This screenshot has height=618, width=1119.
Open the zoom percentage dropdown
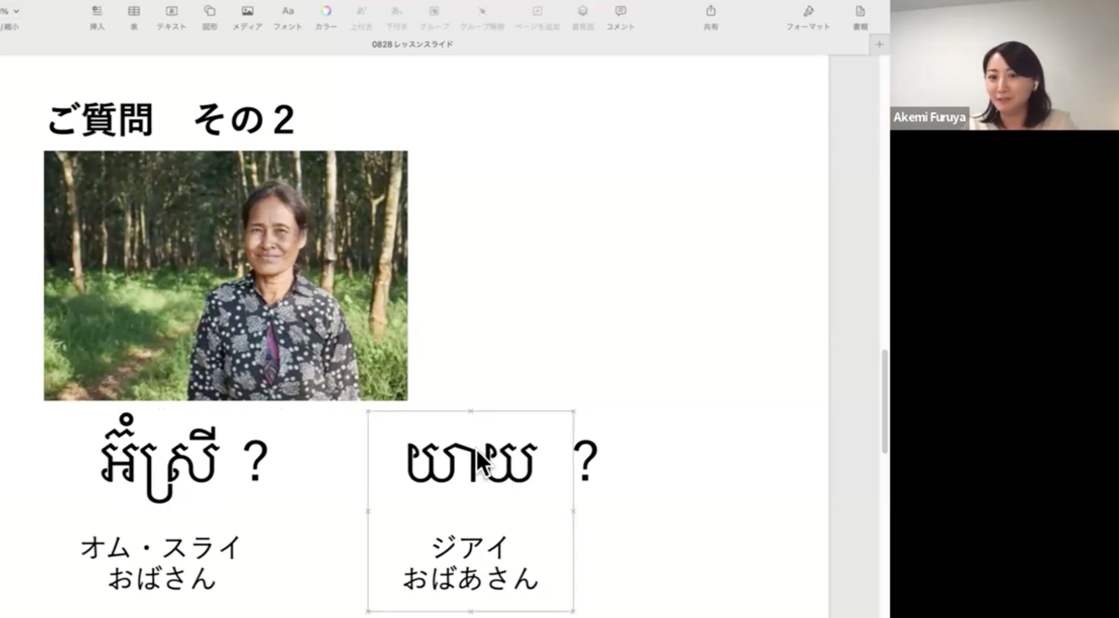10,11
